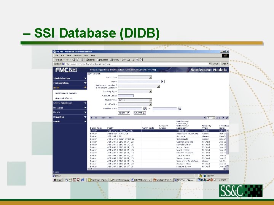Open Account Group in the sidebar
This screenshot has width=274, height=205.
point(64,98)
